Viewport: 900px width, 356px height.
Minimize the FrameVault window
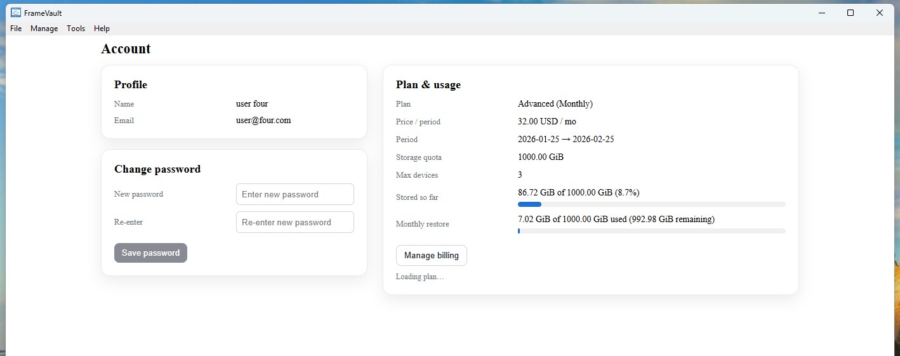tap(822, 13)
